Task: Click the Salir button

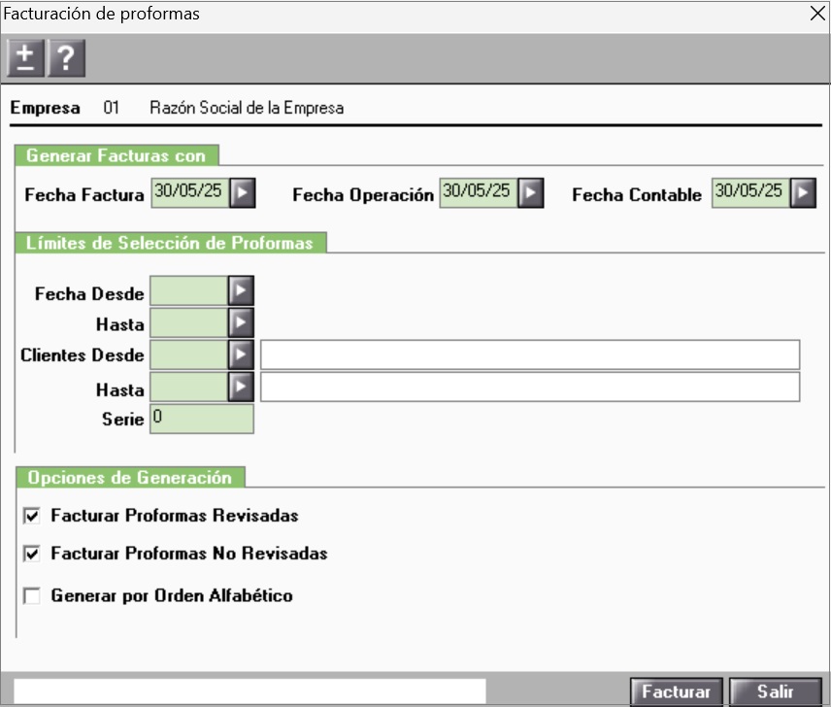Action: pyautogui.click(x=775, y=691)
